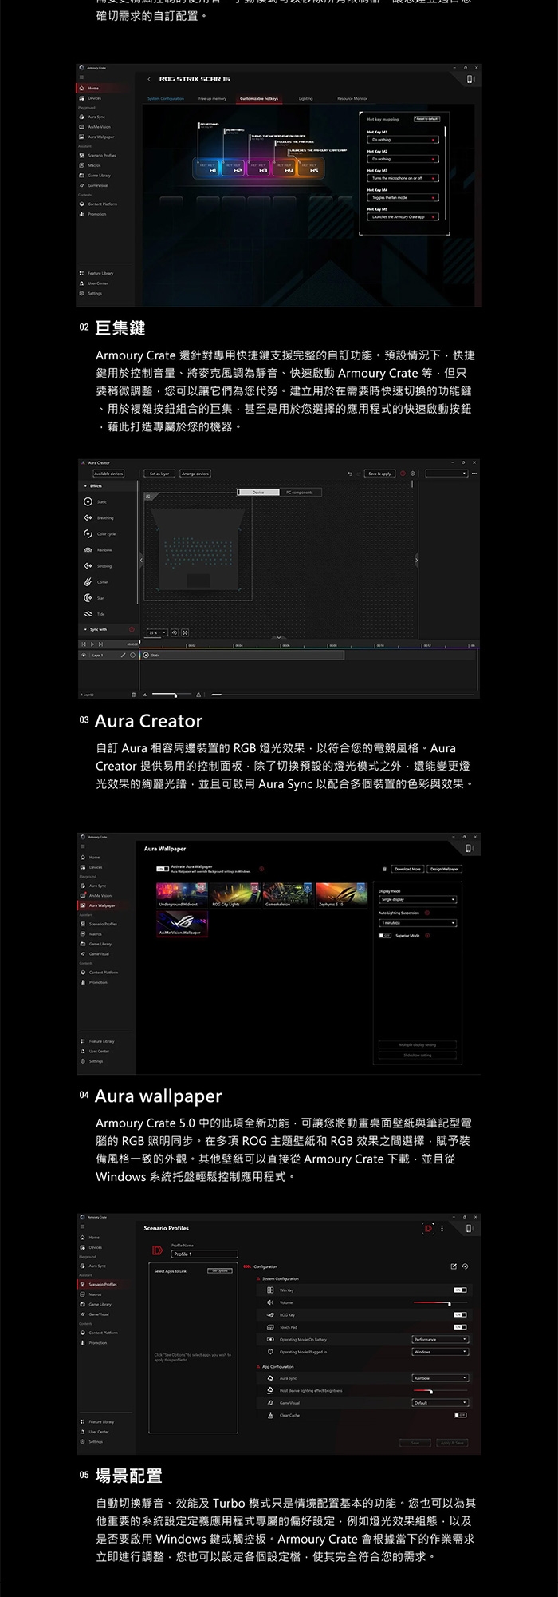Turn on the Clear Cache toggle
This screenshot has width=558, height=1597.
click(x=460, y=1415)
